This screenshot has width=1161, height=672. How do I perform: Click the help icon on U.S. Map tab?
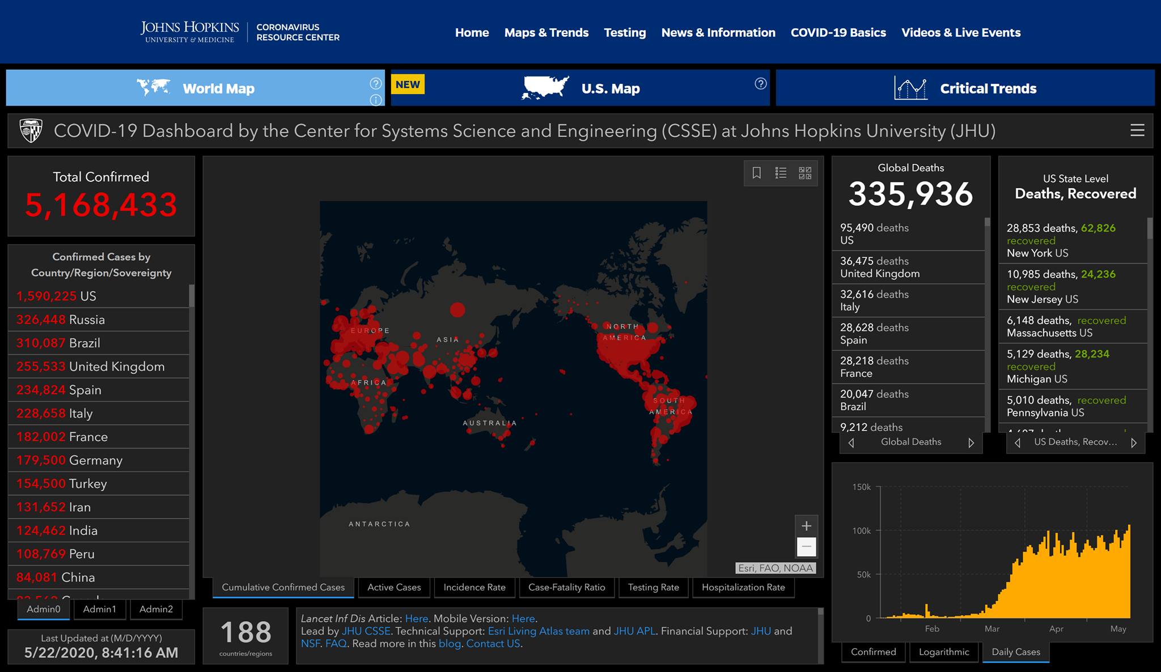click(761, 83)
